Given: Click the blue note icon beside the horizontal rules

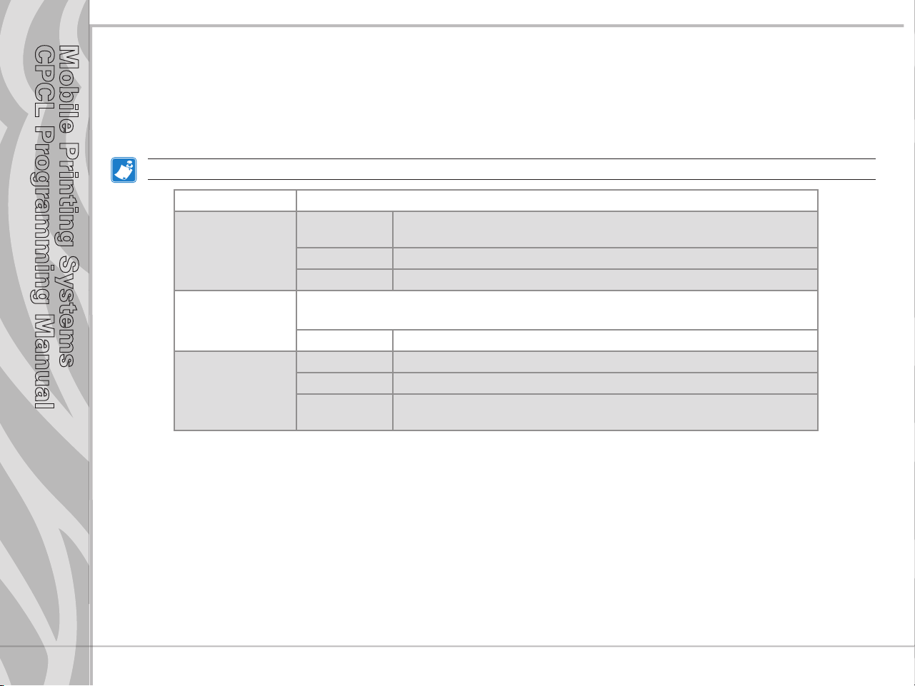Looking at the screenshot, I should pyautogui.click(x=124, y=170).
